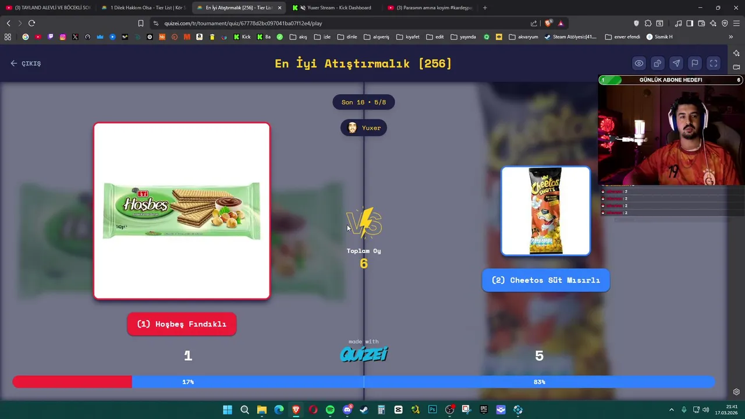Open Photoshop from the taskbar
This screenshot has width=745, height=419.
click(432, 410)
